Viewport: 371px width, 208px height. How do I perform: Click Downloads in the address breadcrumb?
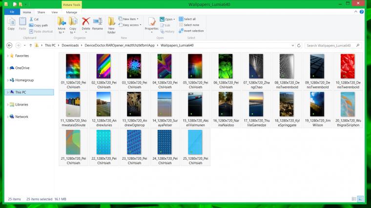click(70, 45)
